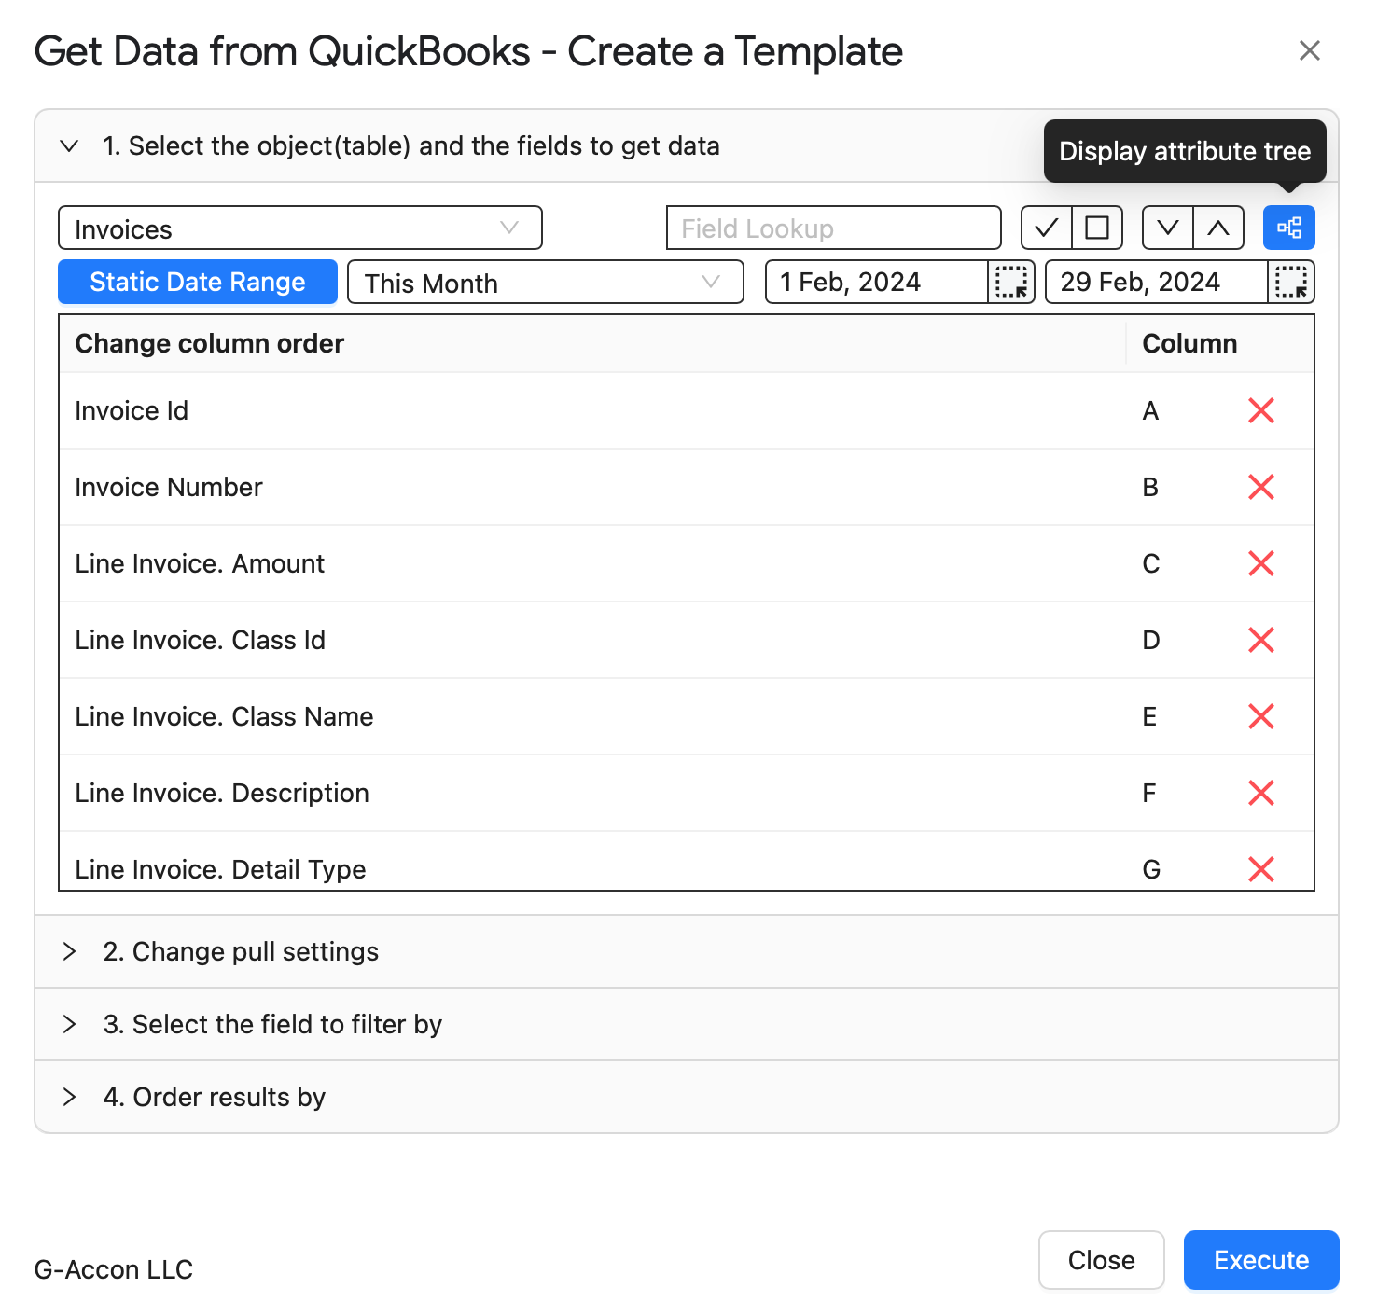This screenshot has height=1315, width=1377.
Task: Select the Line Invoice. Detail Type row
Action: (x=687, y=862)
